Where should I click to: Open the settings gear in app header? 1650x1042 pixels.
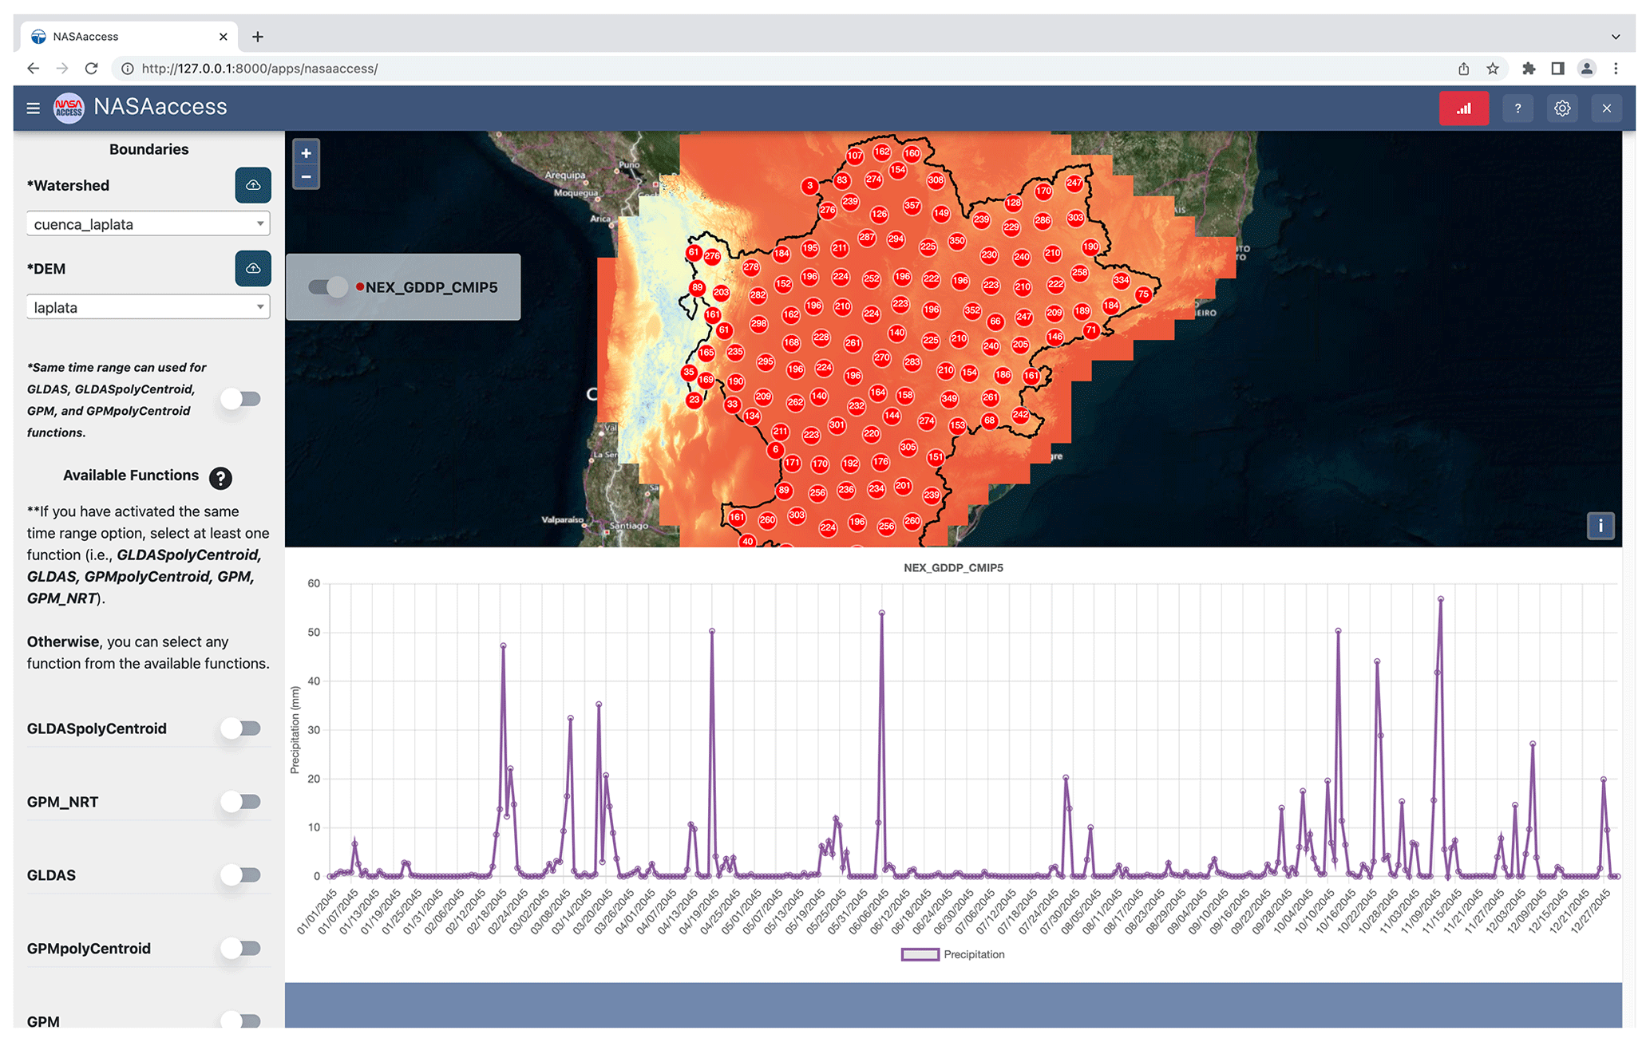click(1562, 109)
